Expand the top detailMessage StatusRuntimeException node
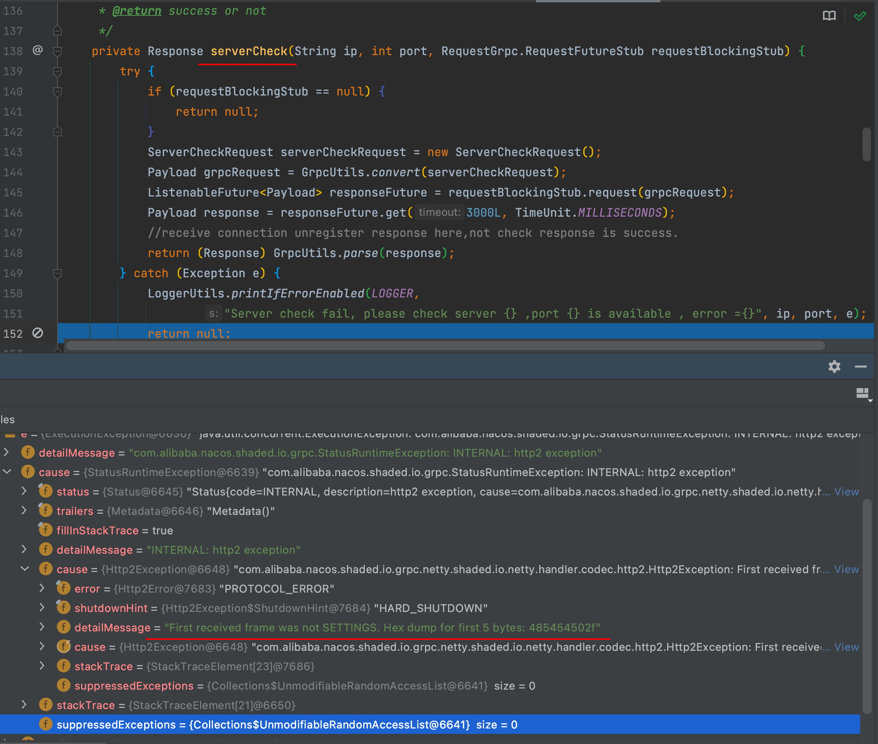The image size is (878, 744). [x=6, y=452]
